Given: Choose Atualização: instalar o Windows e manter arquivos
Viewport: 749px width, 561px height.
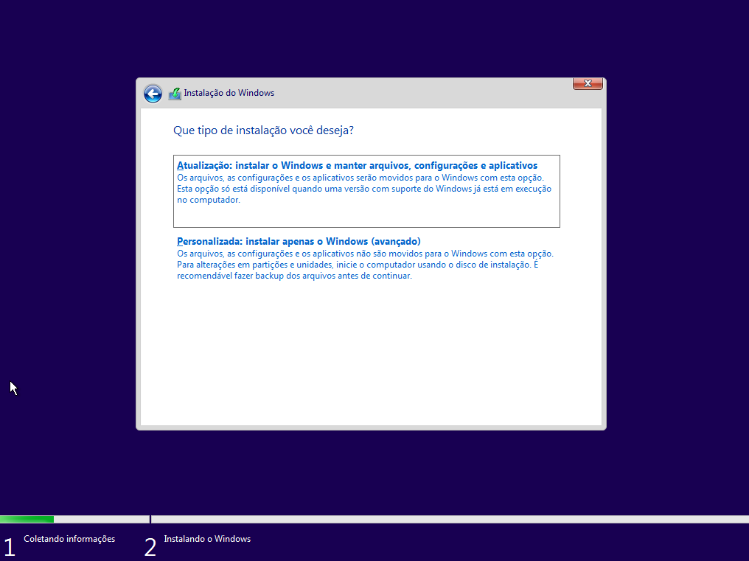Looking at the screenshot, I should click(366, 191).
